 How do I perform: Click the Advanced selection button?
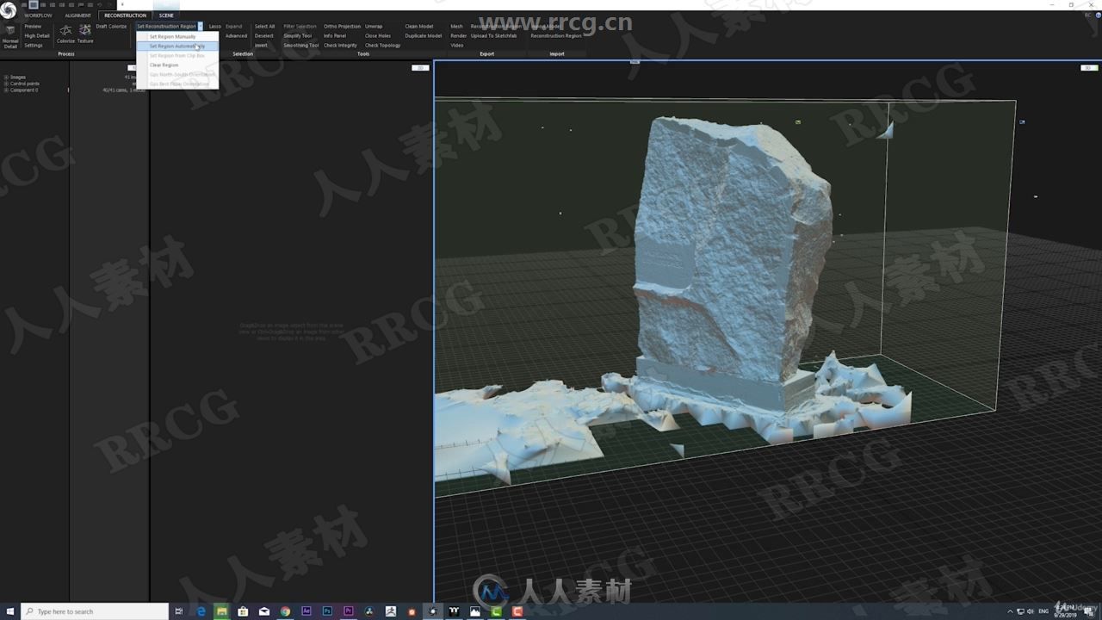click(236, 36)
